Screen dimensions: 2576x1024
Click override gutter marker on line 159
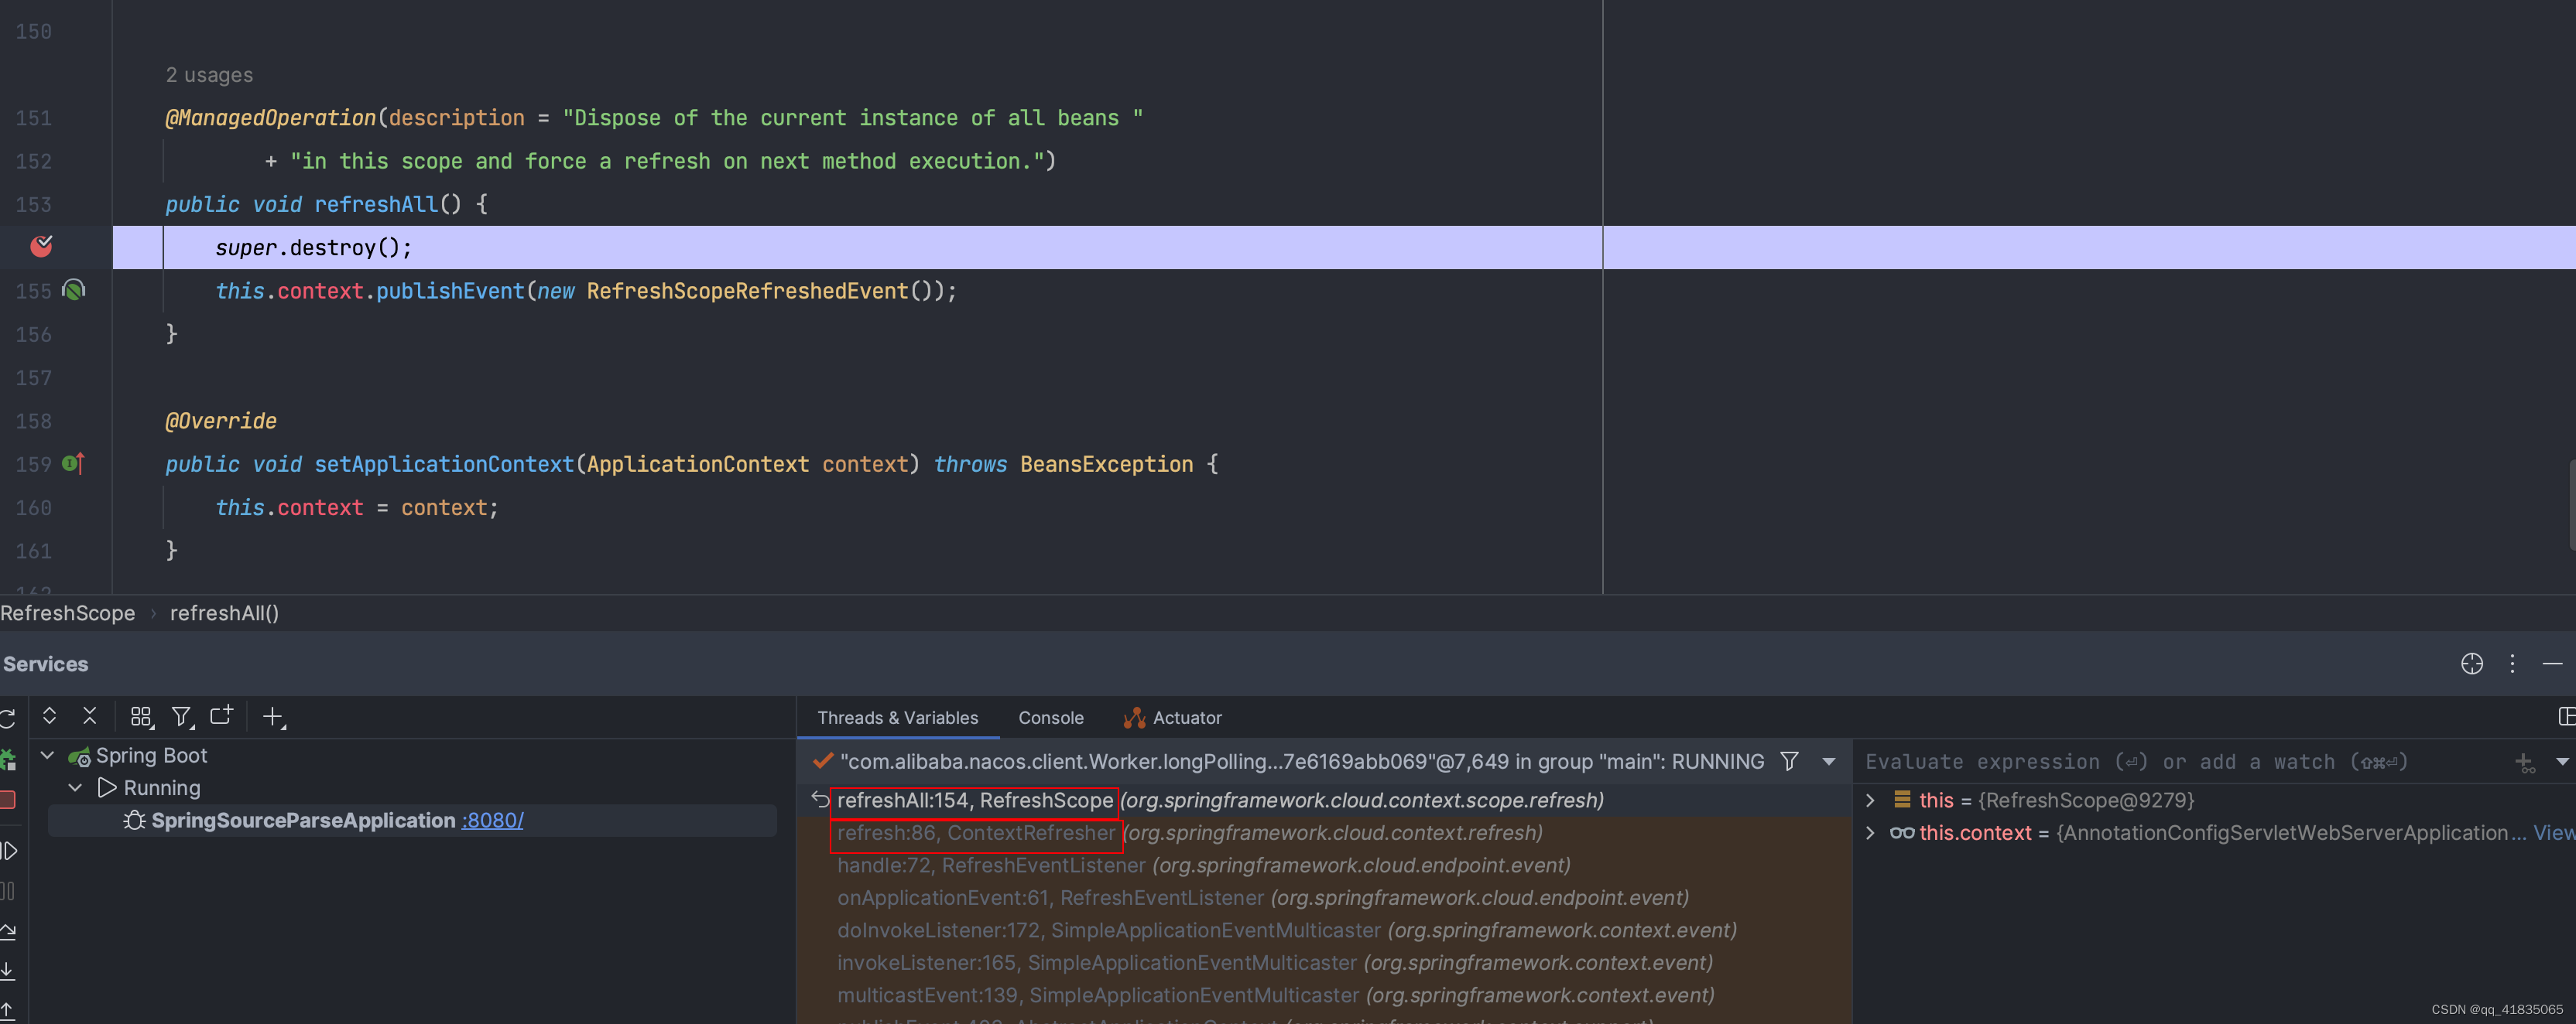[74, 463]
